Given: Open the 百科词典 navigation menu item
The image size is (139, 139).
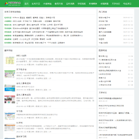Looking at the screenshot, I should (x=70, y=3).
